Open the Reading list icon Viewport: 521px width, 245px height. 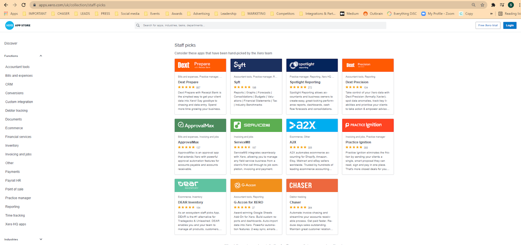pos(501,14)
